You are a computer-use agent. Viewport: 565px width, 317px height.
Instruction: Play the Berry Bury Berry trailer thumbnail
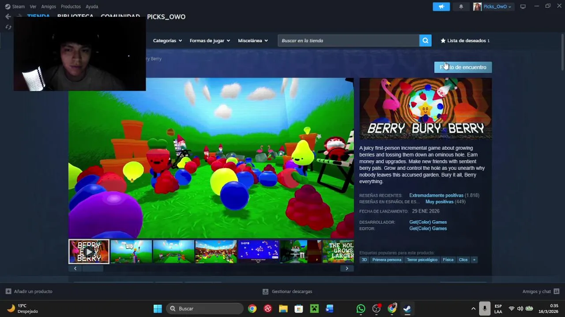tap(89, 252)
